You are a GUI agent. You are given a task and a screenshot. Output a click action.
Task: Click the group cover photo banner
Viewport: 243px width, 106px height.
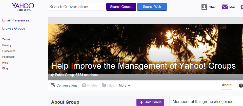[x=145, y=43]
